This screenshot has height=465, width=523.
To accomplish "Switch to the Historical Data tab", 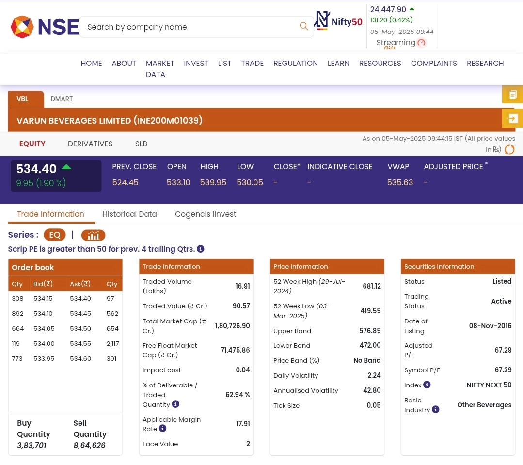I will click(x=129, y=214).
